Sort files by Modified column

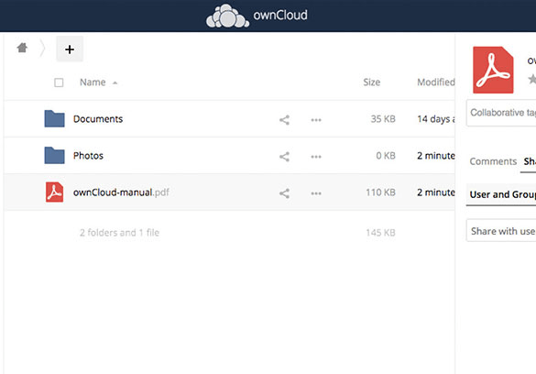[x=436, y=82]
